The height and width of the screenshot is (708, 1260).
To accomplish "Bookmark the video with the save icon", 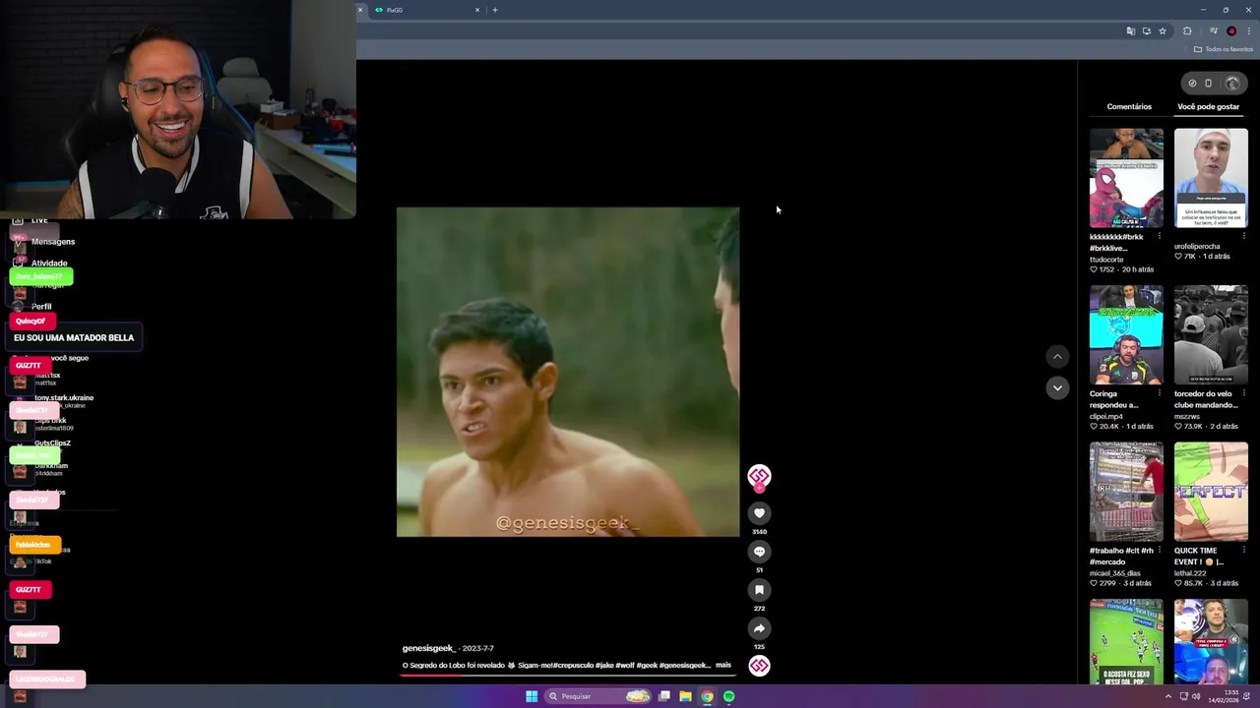I will 759,590.
